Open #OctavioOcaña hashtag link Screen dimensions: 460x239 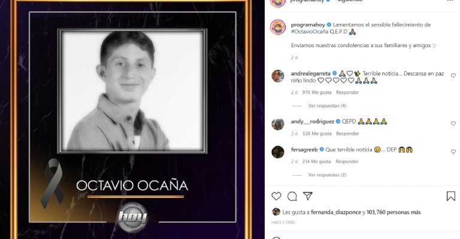(x=310, y=32)
